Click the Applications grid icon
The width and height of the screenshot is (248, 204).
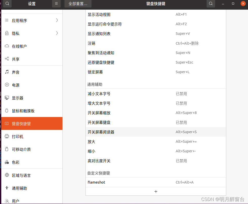(x=7, y=20)
